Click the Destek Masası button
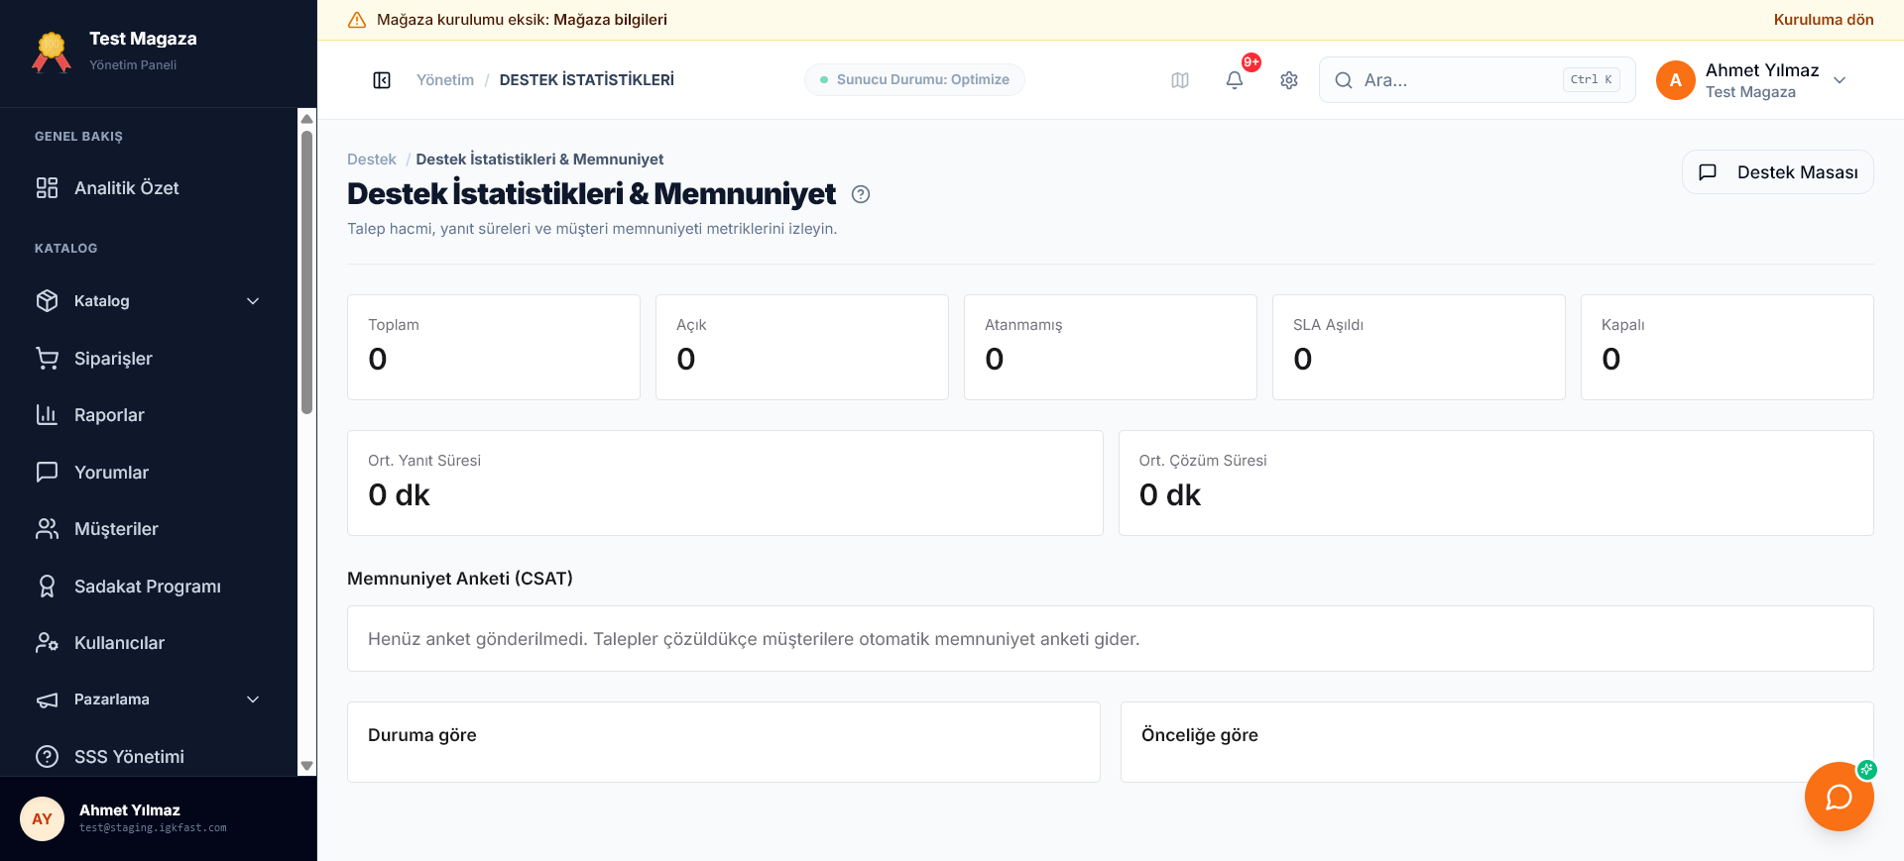 [1778, 172]
